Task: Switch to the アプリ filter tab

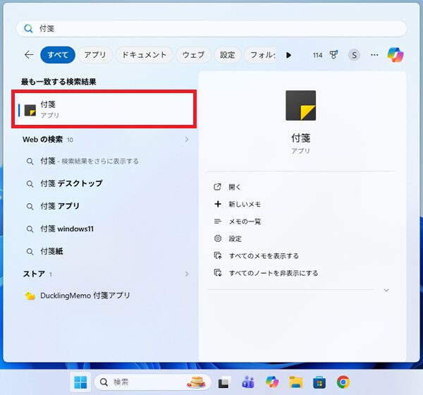Action: pos(95,55)
